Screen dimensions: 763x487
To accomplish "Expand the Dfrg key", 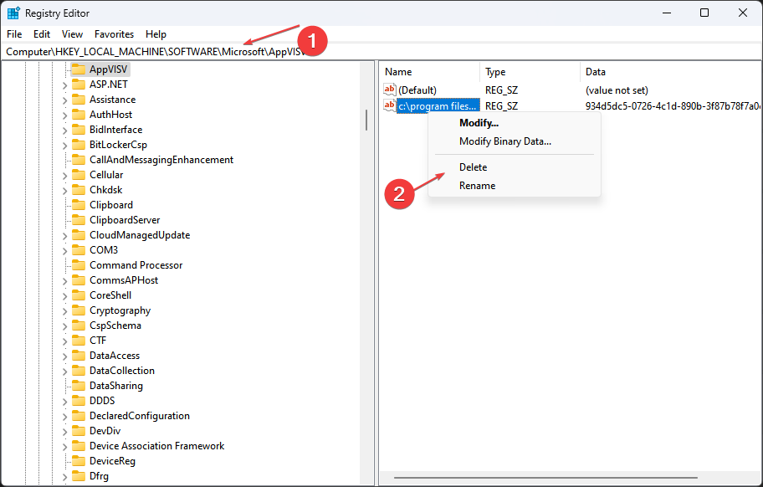I will [64, 477].
